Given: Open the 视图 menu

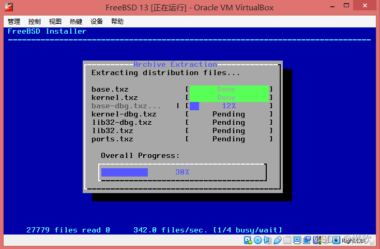Looking at the screenshot, I should click(55, 22).
